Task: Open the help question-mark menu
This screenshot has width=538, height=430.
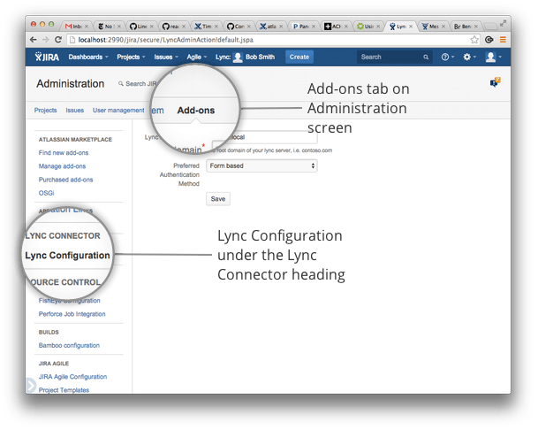Action: coord(447,57)
